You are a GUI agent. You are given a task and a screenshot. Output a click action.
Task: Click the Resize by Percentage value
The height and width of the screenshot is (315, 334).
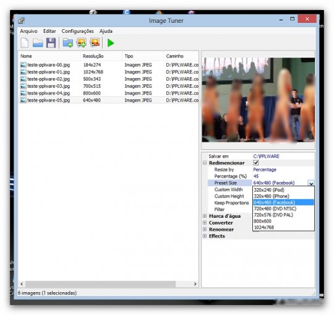point(265,170)
